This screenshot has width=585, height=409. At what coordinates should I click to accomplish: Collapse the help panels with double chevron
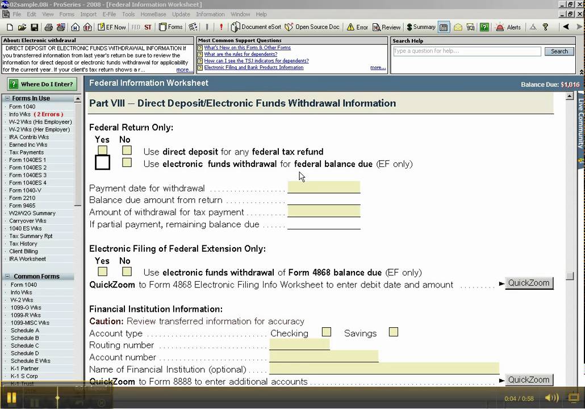coord(581,72)
